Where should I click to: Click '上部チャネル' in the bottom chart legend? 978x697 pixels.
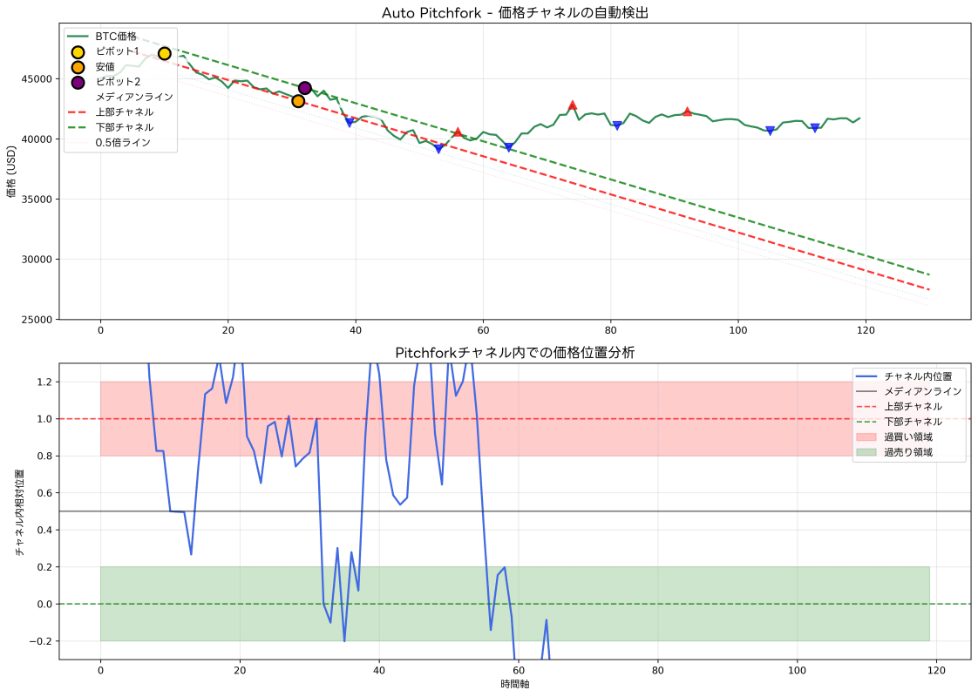(x=913, y=407)
